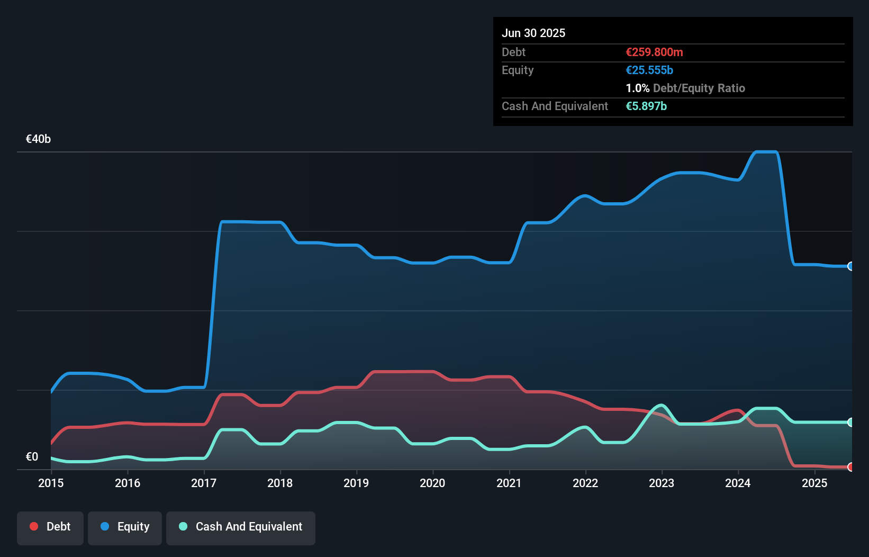The width and height of the screenshot is (869, 557).
Task: Toggle the Equity series visibility
Action: coord(125,528)
